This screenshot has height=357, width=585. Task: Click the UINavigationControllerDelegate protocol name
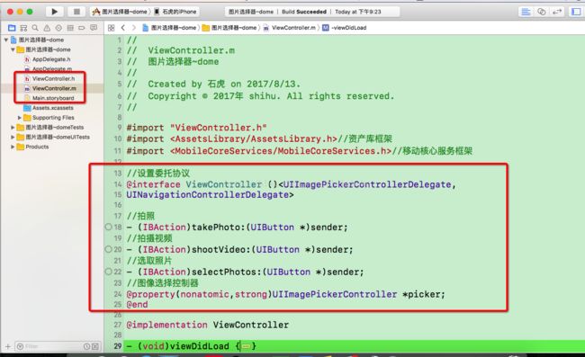click(x=207, y=194)
